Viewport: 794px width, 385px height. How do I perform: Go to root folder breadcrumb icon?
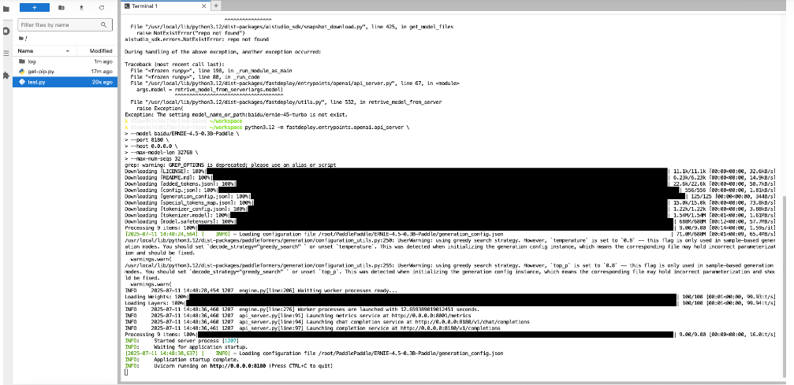[x=22, y=39]
